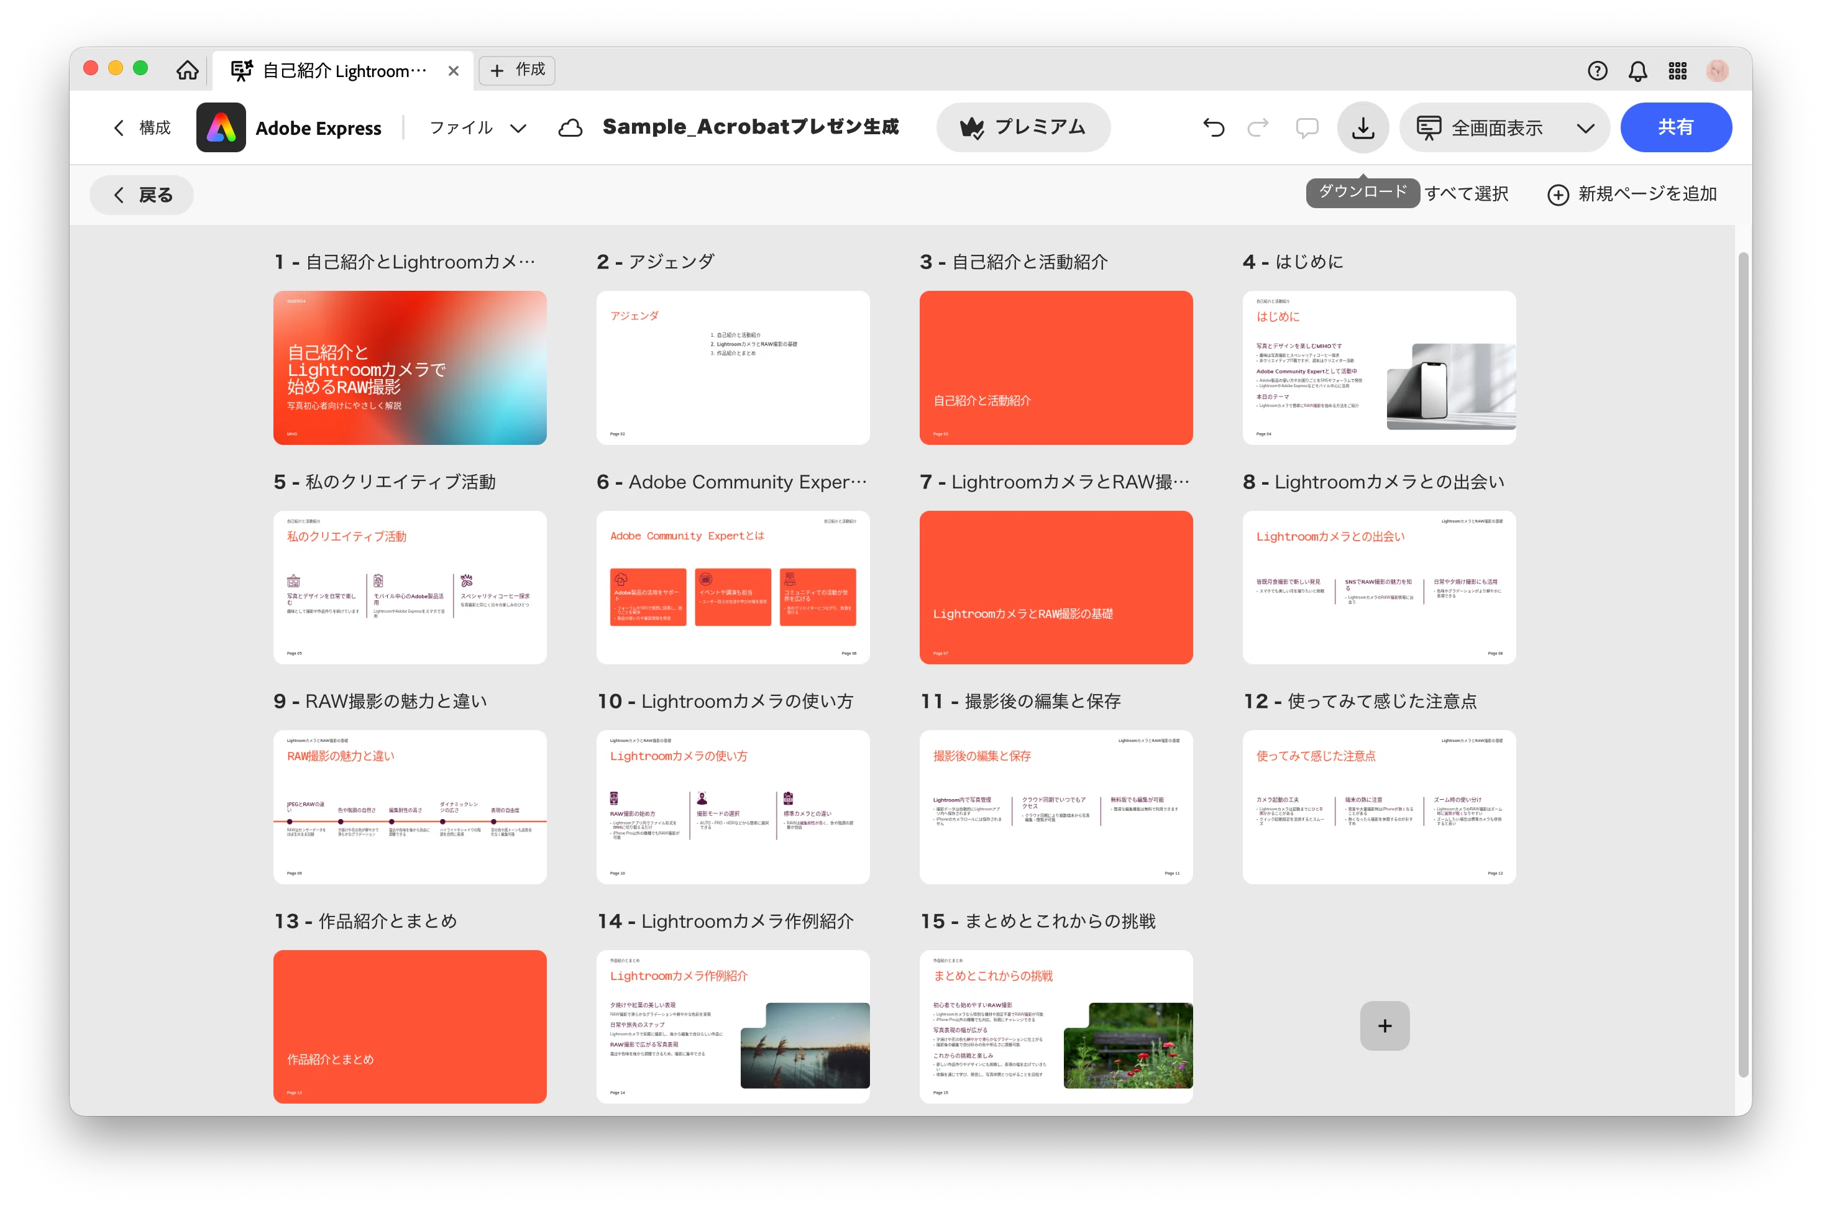Image resolution: width=1822 pixels, height=1208 pixels.
Task: Select slide 1 gradient title thumbnail
Action: (410, 367)
